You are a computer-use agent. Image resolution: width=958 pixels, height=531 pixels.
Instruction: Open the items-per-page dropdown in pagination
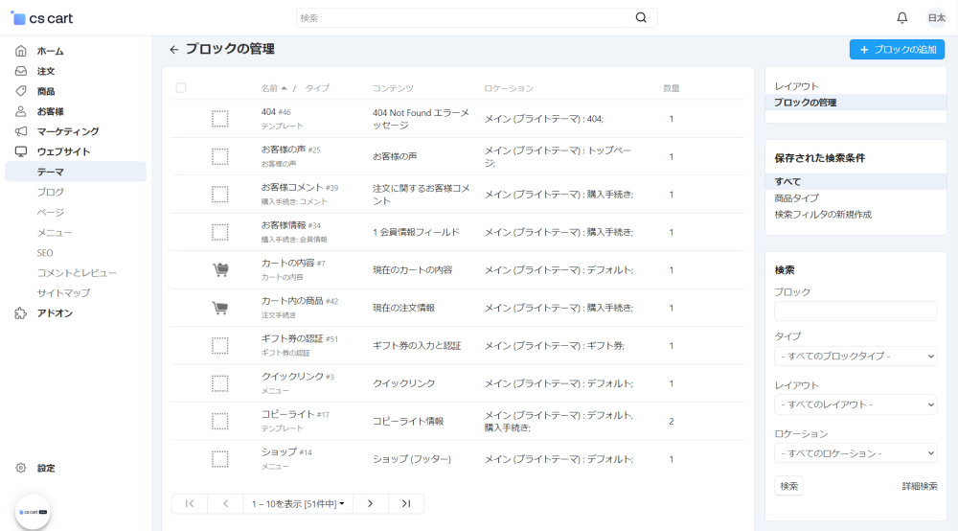pos(298,503)
